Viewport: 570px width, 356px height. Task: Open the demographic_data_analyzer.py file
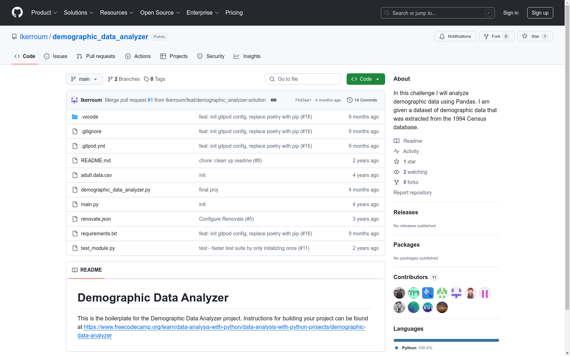(115, 190)
